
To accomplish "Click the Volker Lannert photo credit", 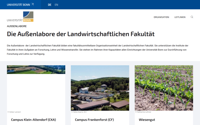I will coord(14,112).
